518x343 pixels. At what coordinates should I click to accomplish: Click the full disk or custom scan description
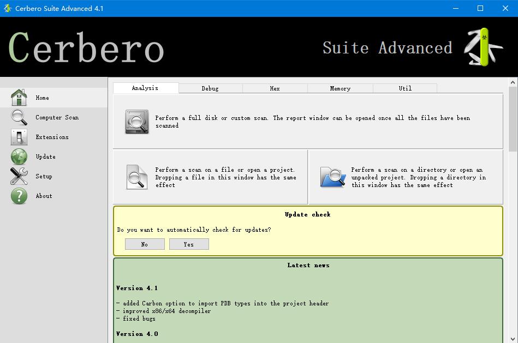(x=313, y=122)
